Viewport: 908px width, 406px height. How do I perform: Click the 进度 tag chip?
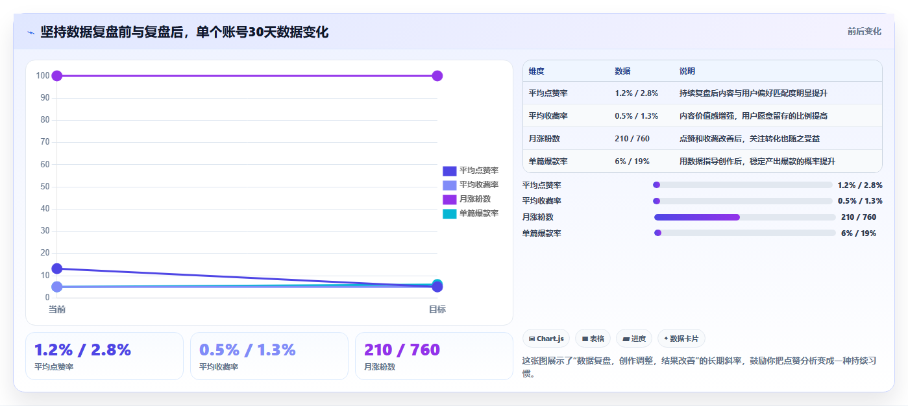pyautogui.click(x=634, y=339)
